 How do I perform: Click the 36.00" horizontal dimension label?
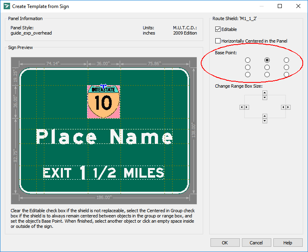(103, 64)
